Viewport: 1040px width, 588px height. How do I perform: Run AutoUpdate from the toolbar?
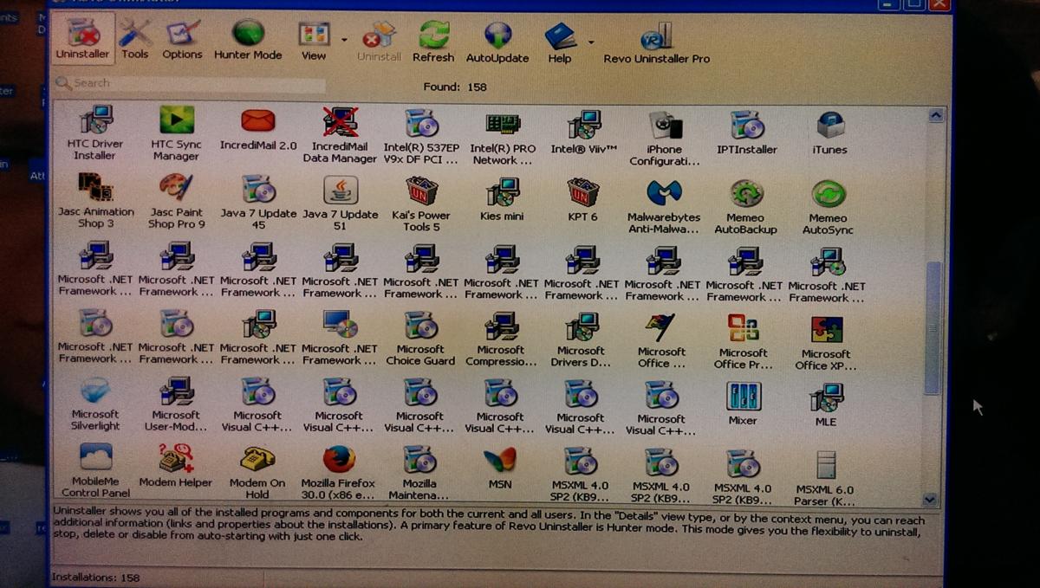point(497,42)
